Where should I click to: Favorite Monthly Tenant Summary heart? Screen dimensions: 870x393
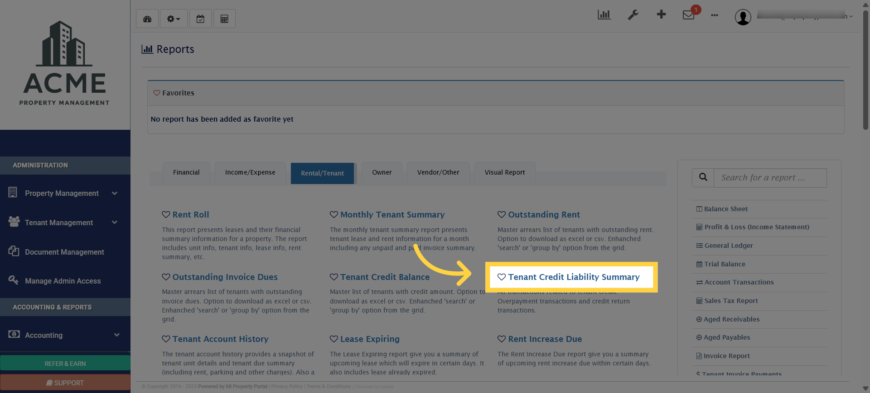334,214
